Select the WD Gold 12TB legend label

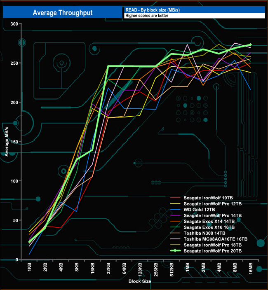(199, 210)
